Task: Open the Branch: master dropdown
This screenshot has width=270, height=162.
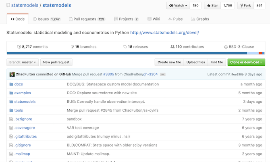Action: 23,62
